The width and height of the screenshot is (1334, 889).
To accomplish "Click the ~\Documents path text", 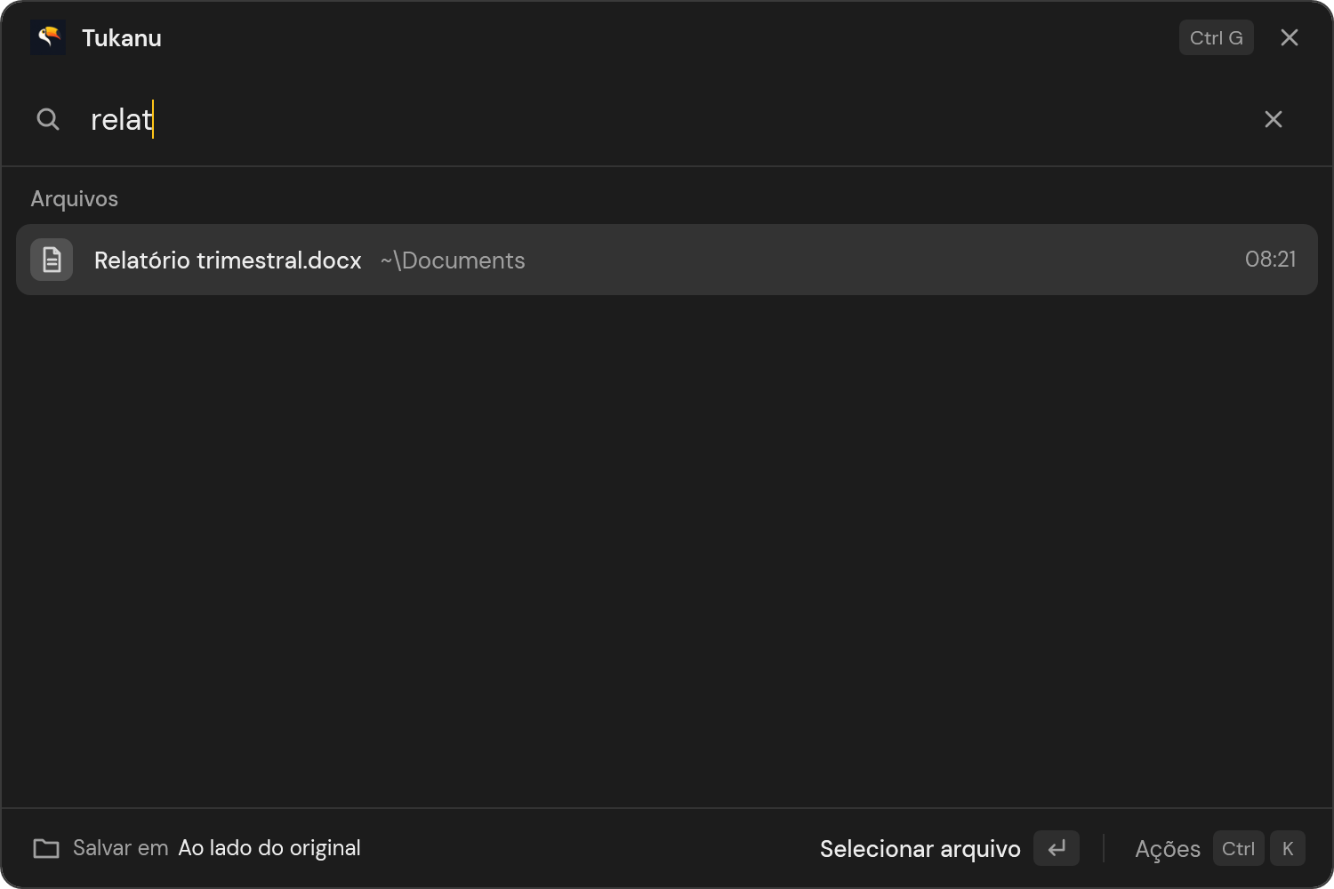I will click(453, 260).
